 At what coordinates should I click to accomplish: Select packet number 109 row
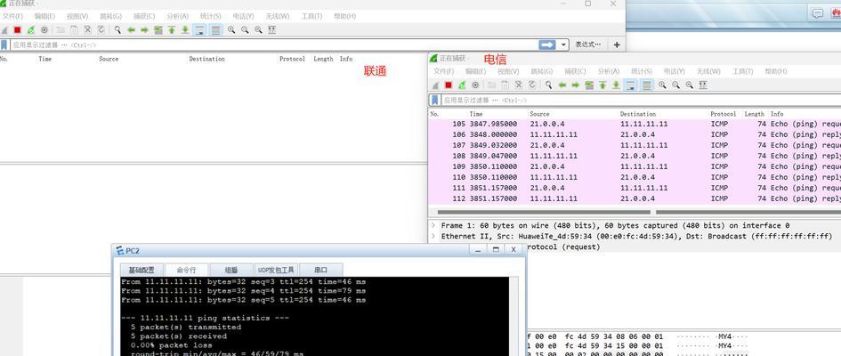click(635, 166)
